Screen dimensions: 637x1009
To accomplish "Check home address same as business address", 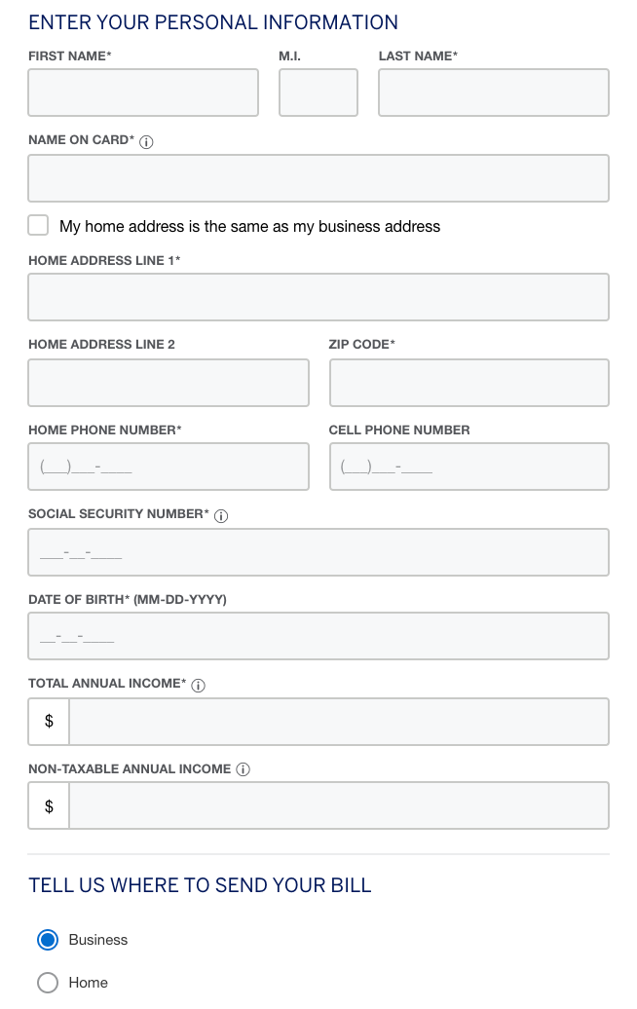I will point(38,224).
